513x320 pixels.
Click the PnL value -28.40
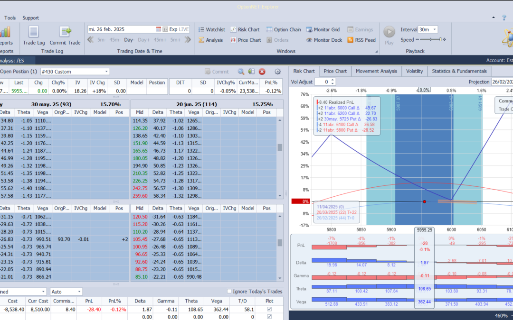click(x=94, y=309)
